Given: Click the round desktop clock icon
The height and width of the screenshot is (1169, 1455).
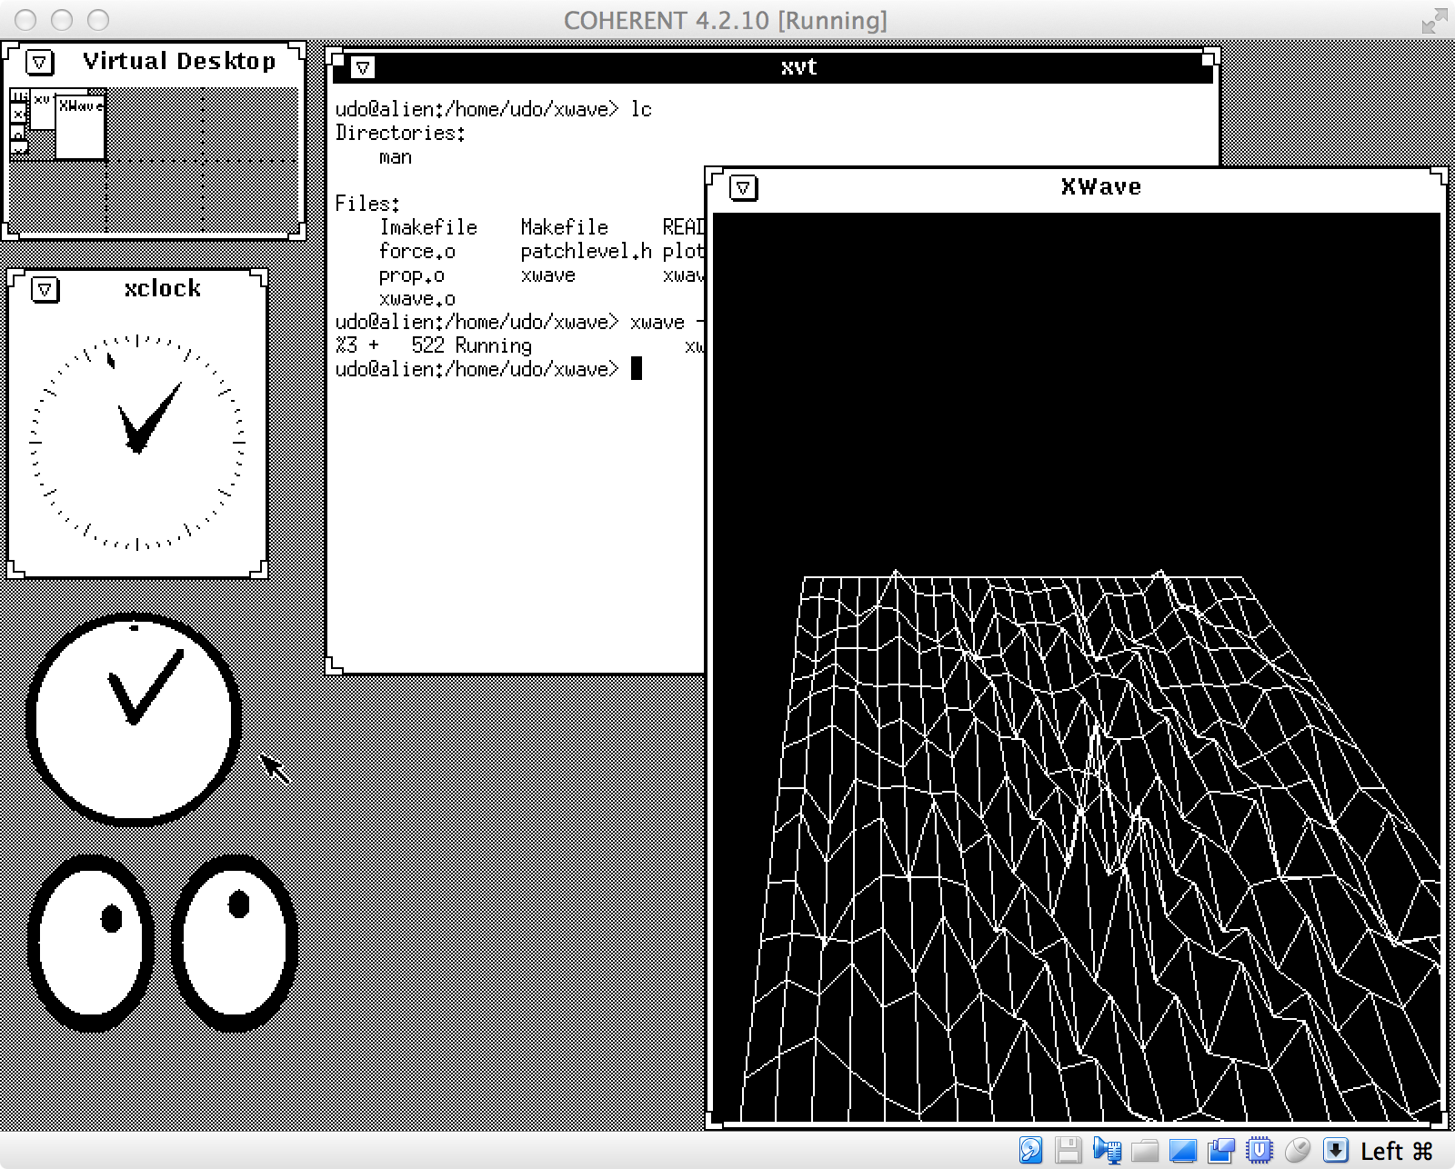Looking at the screenshot, I should pos(134,718).
